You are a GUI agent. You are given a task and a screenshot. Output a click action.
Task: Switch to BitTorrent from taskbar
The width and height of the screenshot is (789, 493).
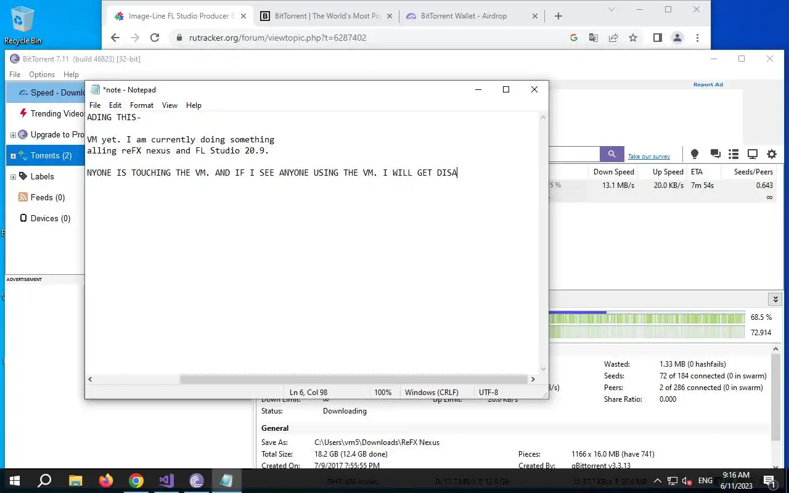[x=196, y=481]
